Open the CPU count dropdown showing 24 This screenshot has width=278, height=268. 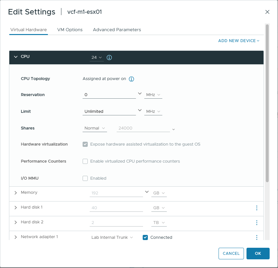click(x=97, y=58)
